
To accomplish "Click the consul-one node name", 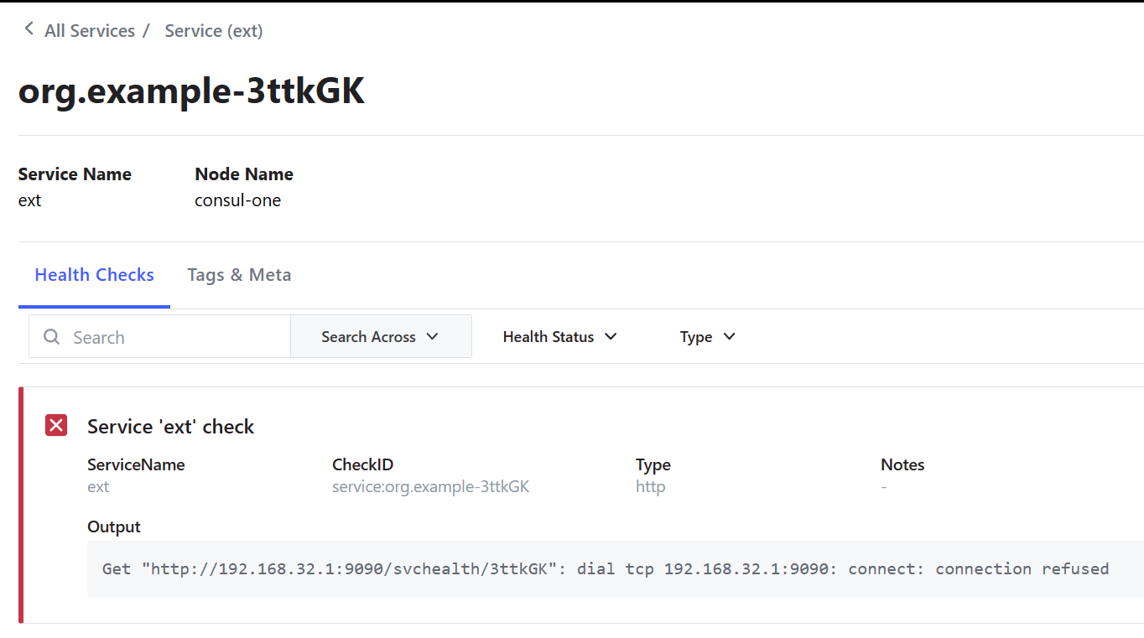I will (x=238, y=200).
